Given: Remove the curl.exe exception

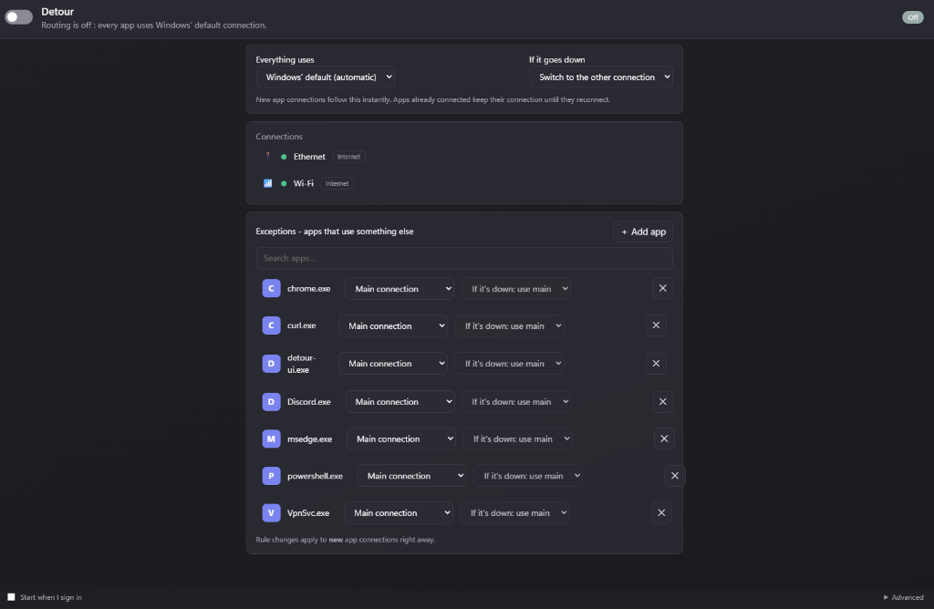Looking at the screenshot, I should pyautogui.click(x=656, y=325).
